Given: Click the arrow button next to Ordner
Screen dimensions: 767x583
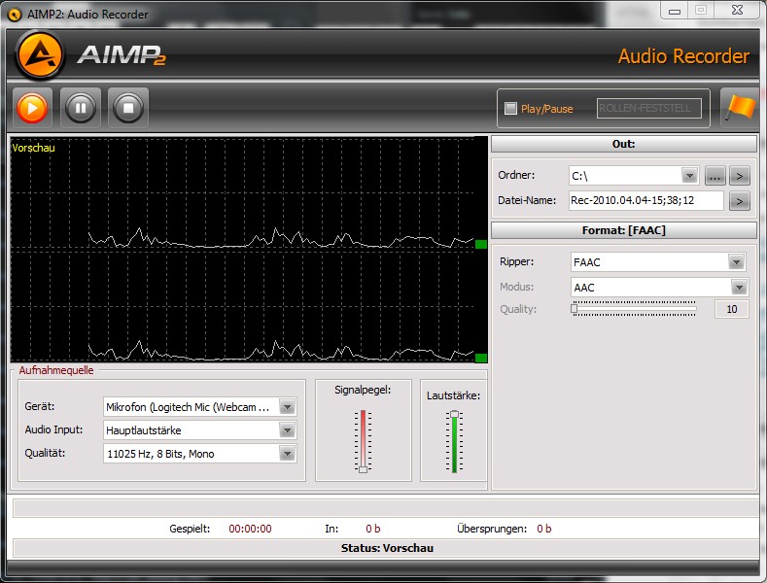Looking at the screenshot, I should 740,176.
